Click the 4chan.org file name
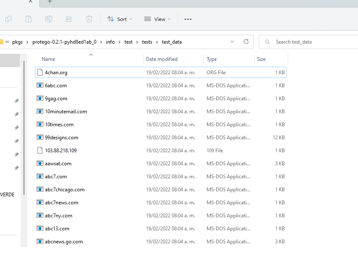Viewport: 358px width, 253px height. pos(56,73)
